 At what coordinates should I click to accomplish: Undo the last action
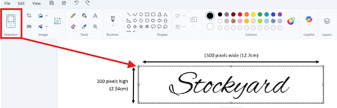(76, 3)
